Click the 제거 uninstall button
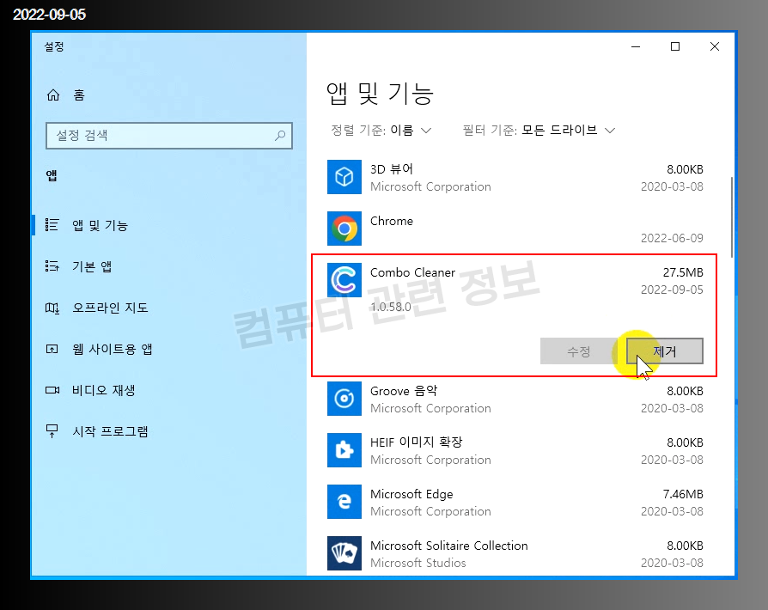The height and width of the screenshot is (610, 768). (665, 351)
